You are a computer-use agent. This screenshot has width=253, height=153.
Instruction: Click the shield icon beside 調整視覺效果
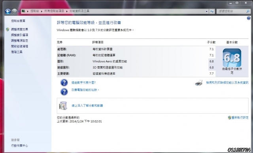8,29
